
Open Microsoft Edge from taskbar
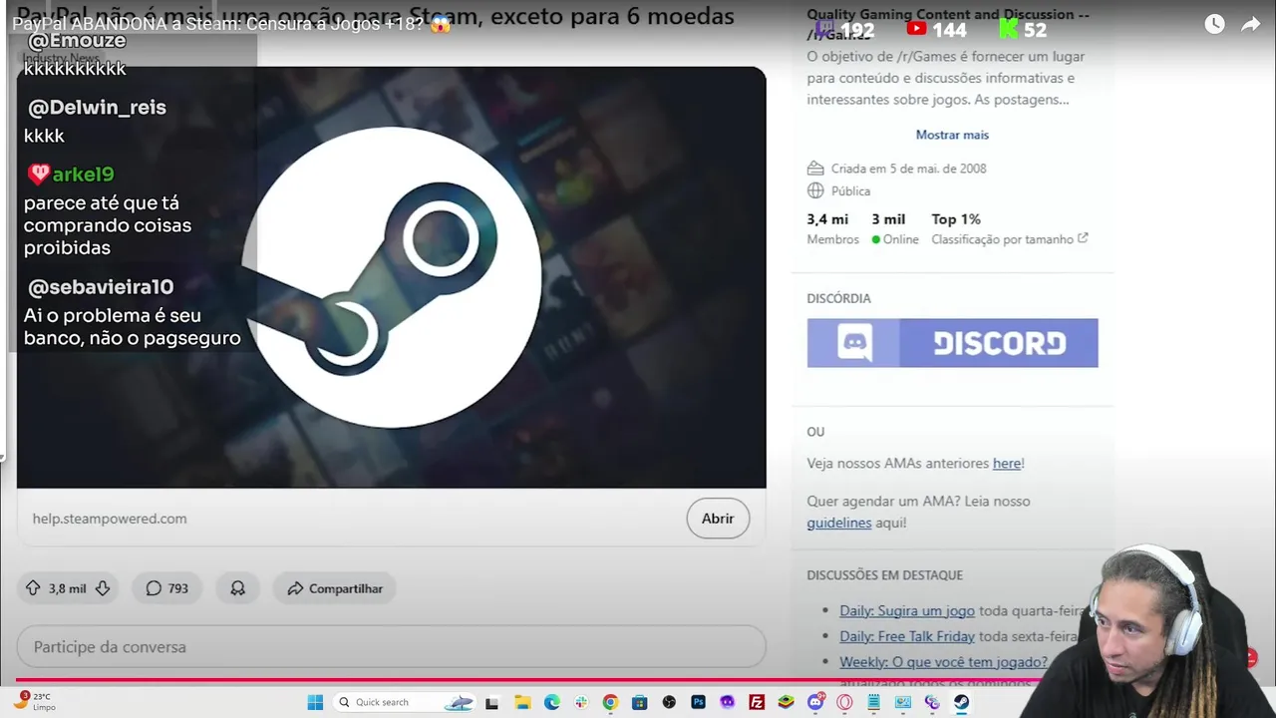[552, 702]
